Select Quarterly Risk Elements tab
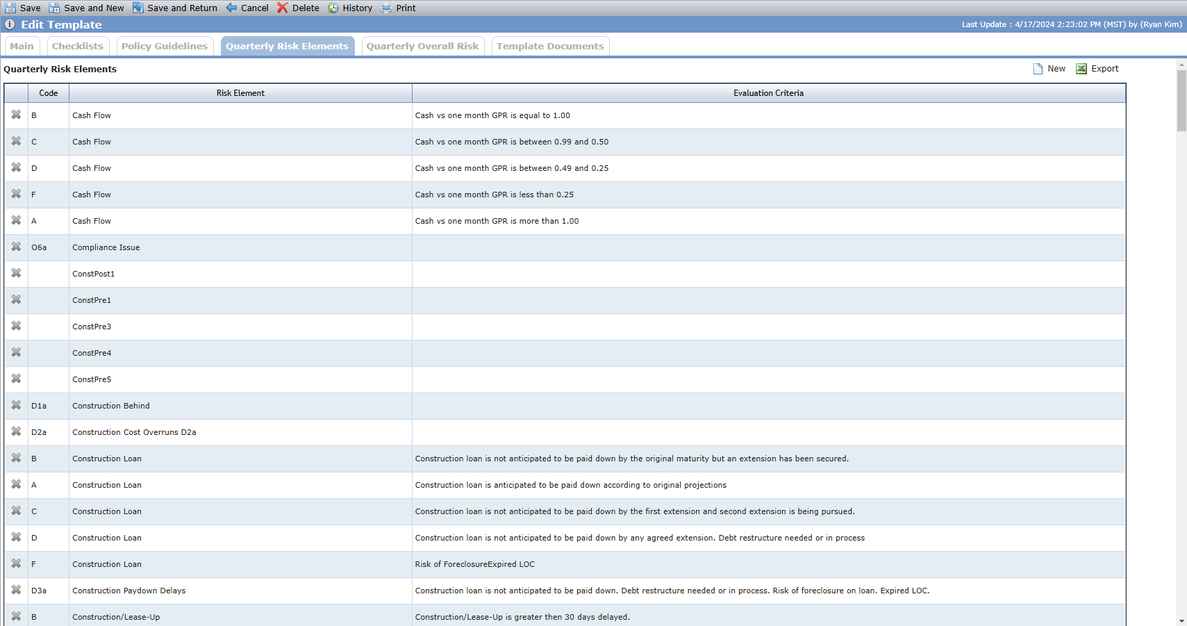 [x=288, y=46]
